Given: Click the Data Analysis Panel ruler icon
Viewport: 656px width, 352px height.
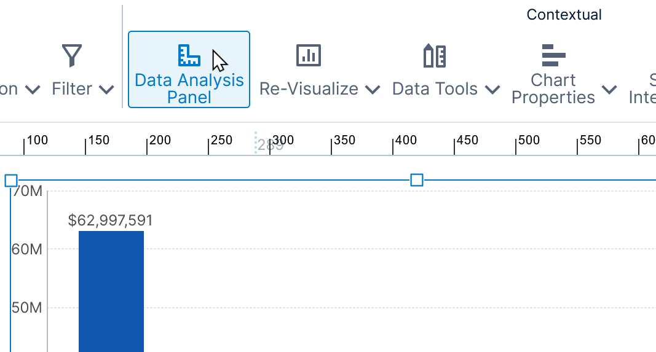Looking at the screenshot, I should click(x=189, y=55).
